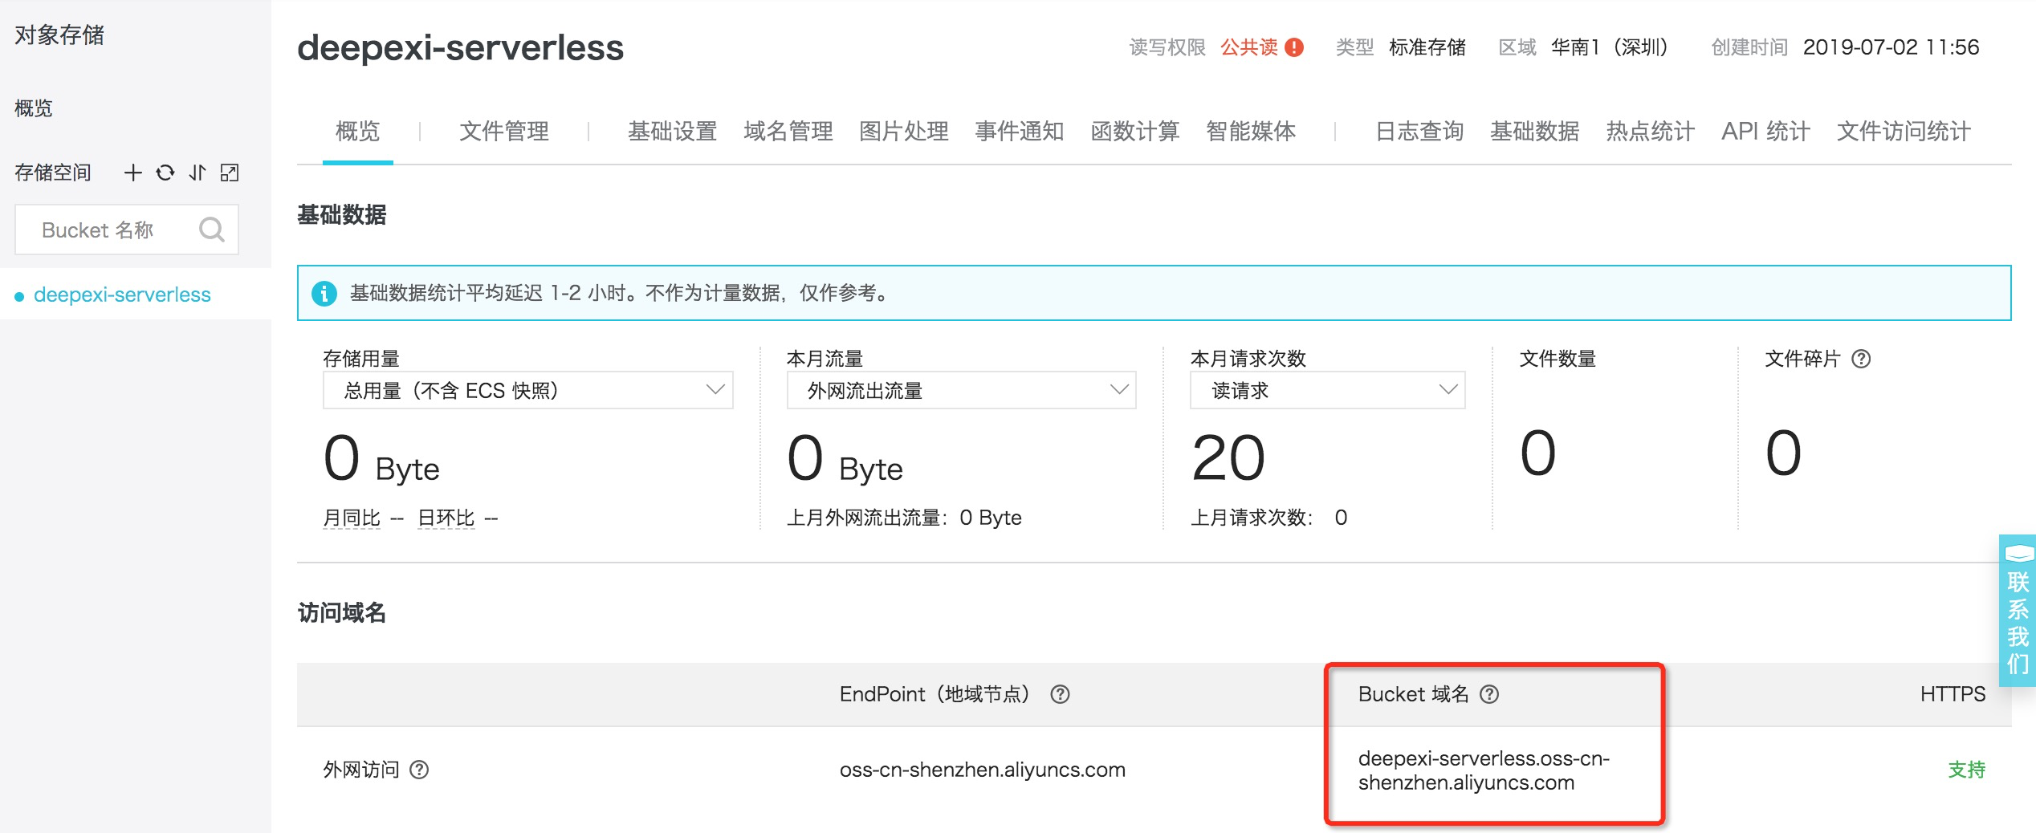The width and height of the screenshot is (2036, 833).
Task: Click the expand bucket list icon
Action: [230, 173]
